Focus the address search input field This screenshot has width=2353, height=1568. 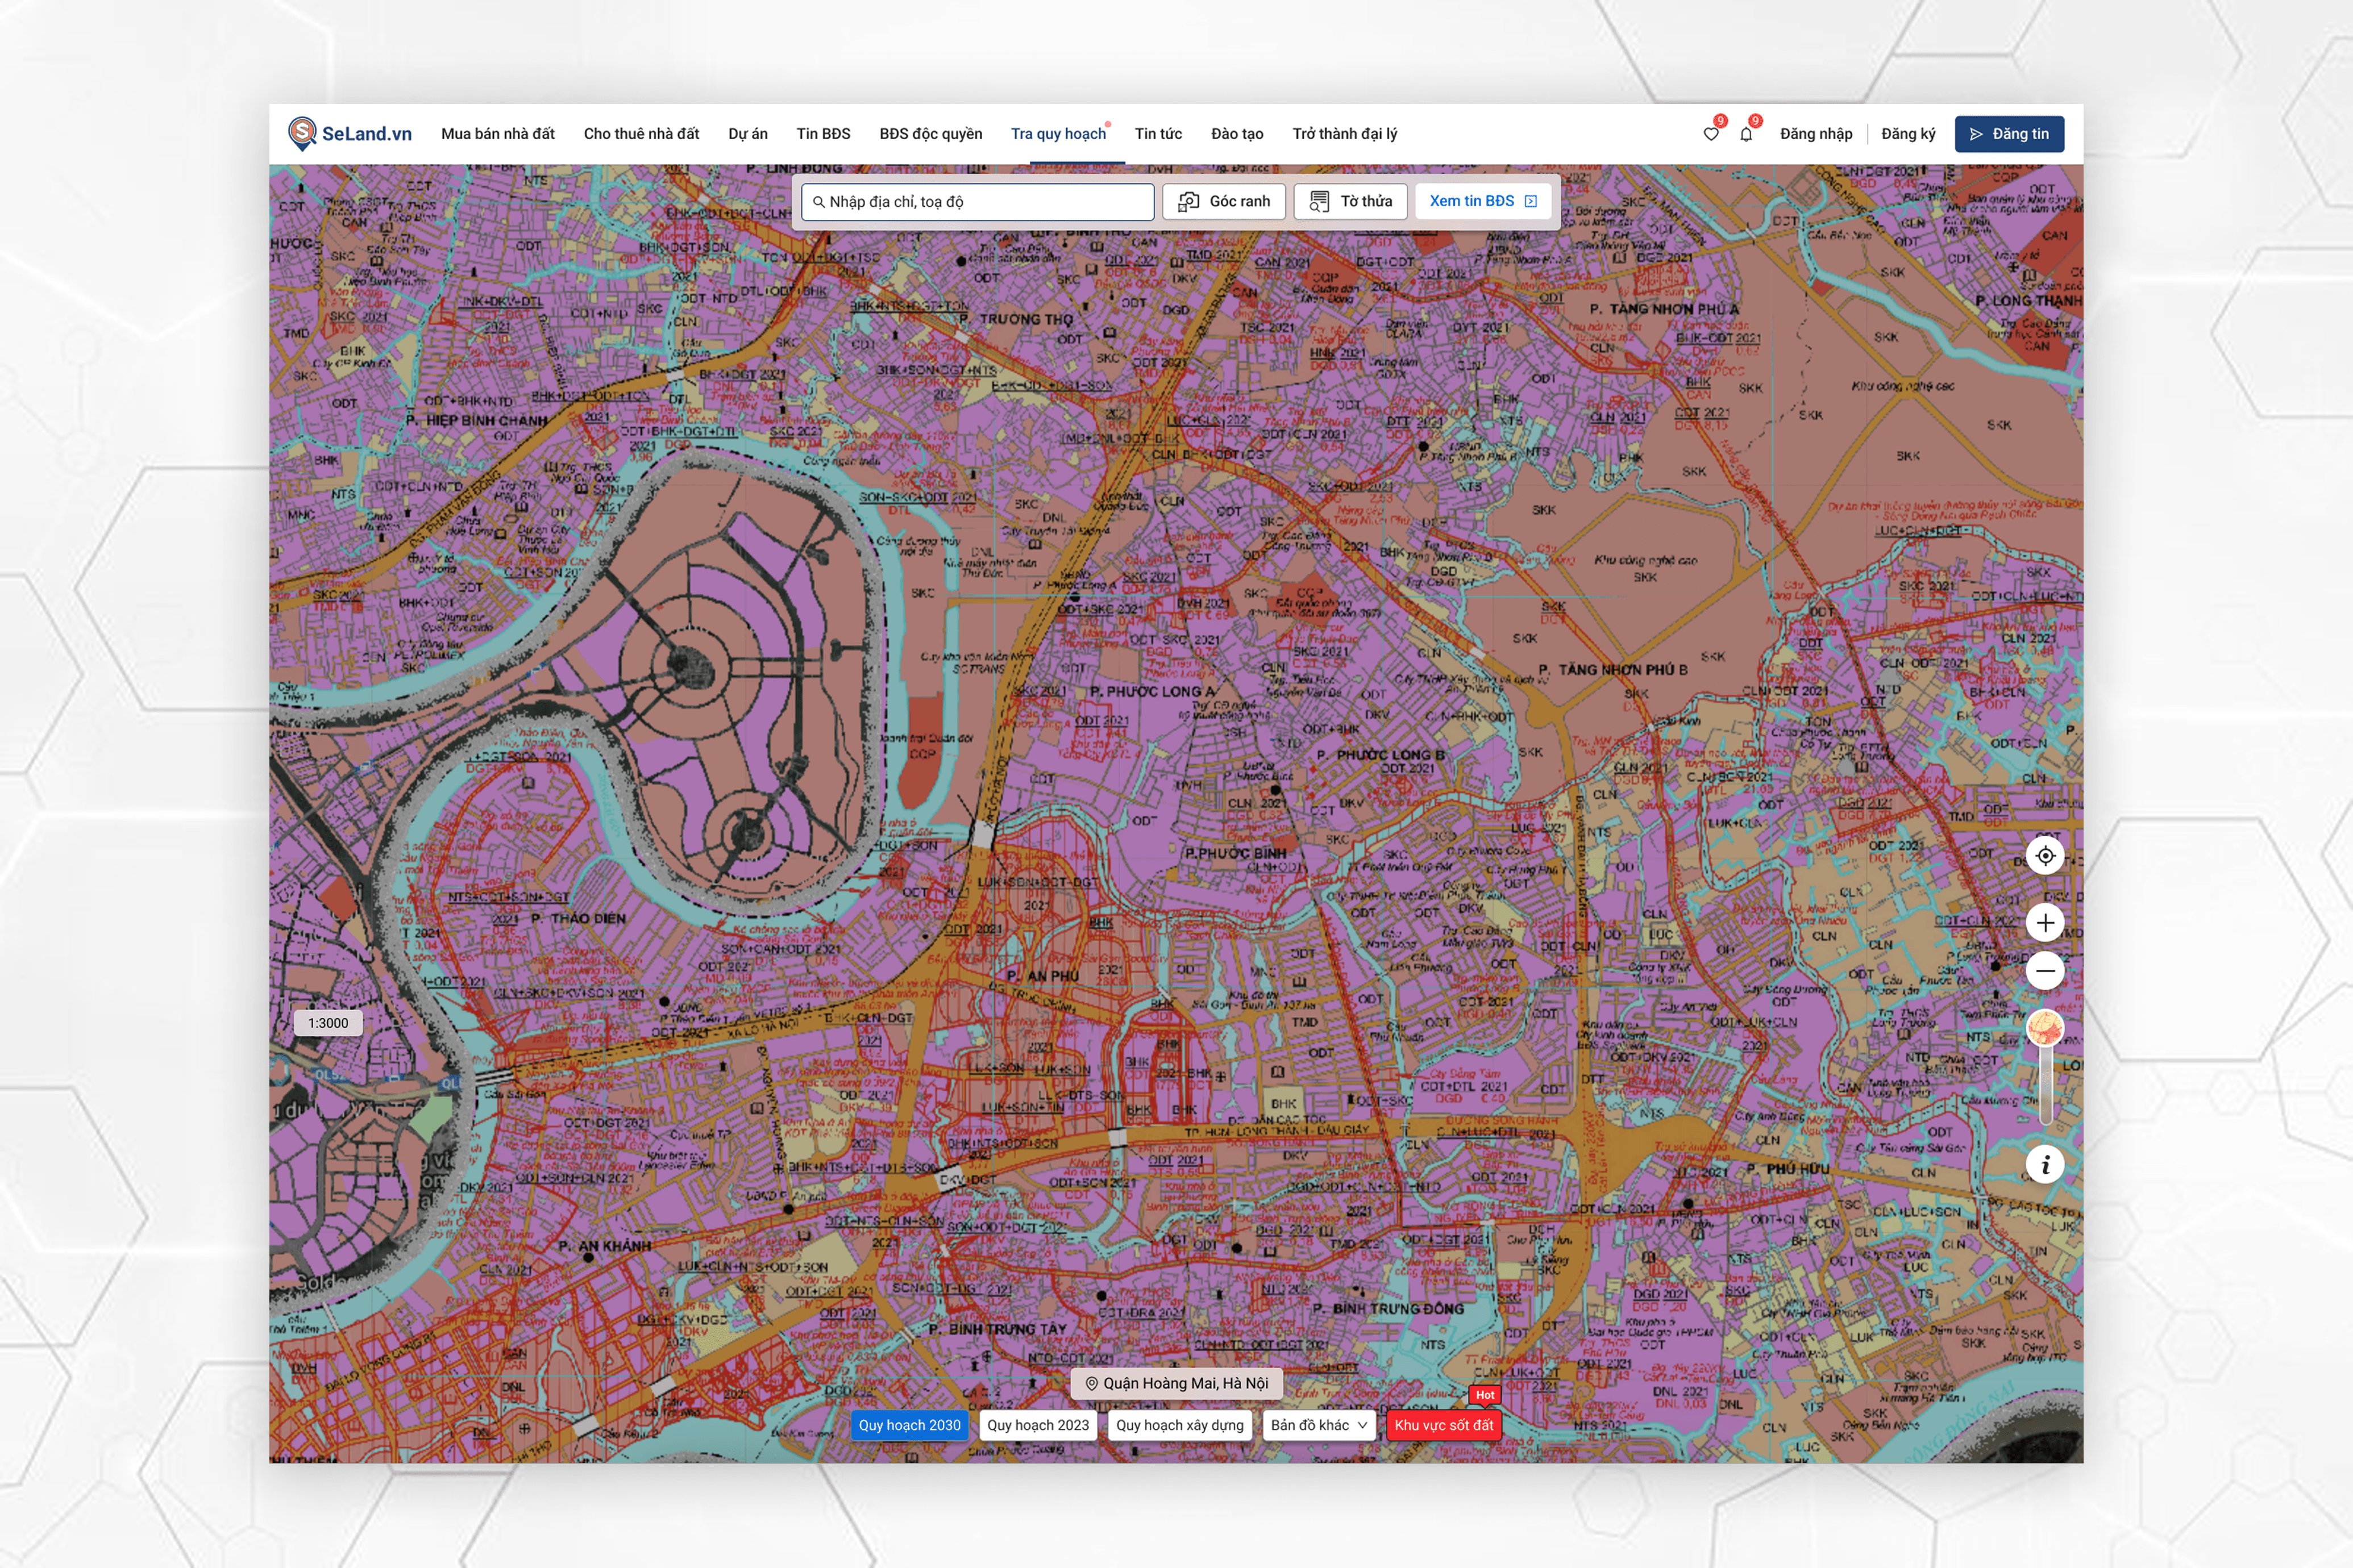978,202
